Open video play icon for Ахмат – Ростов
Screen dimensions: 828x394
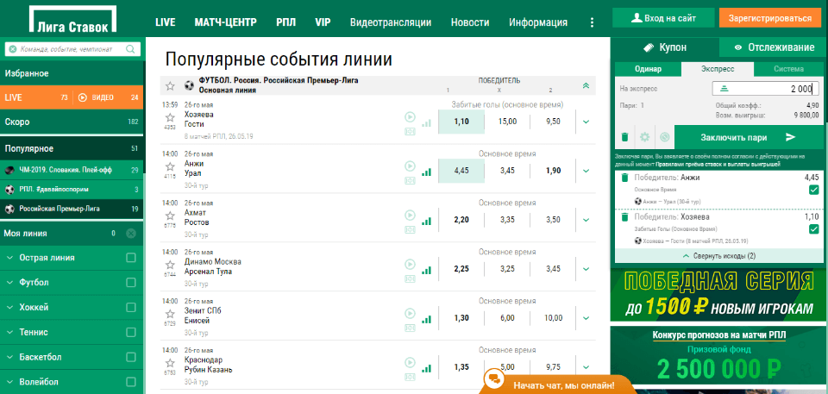click(410, 215)
